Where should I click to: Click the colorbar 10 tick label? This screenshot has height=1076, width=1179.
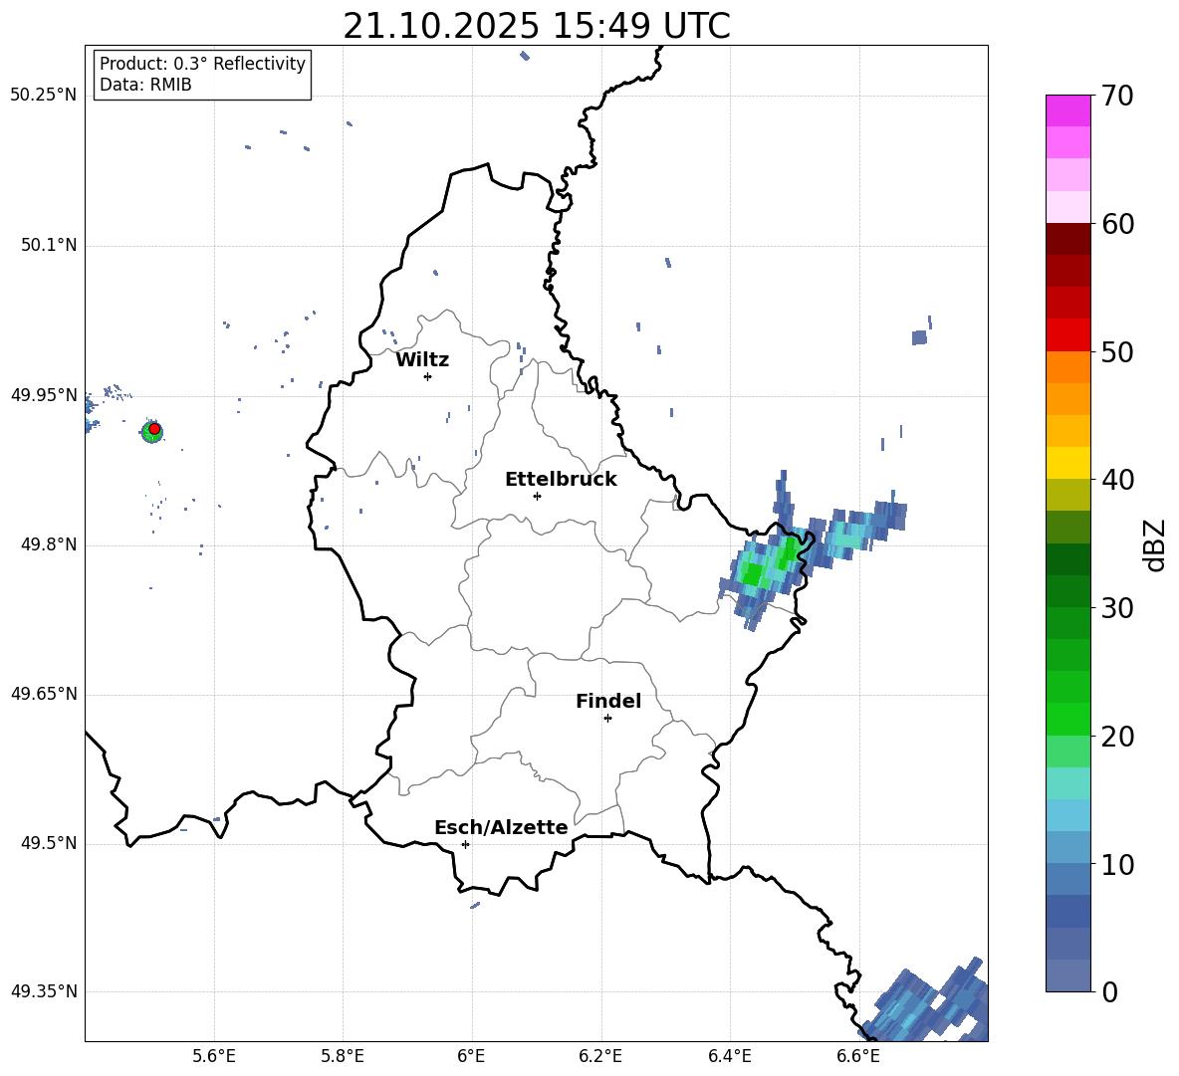(1117, 864)
